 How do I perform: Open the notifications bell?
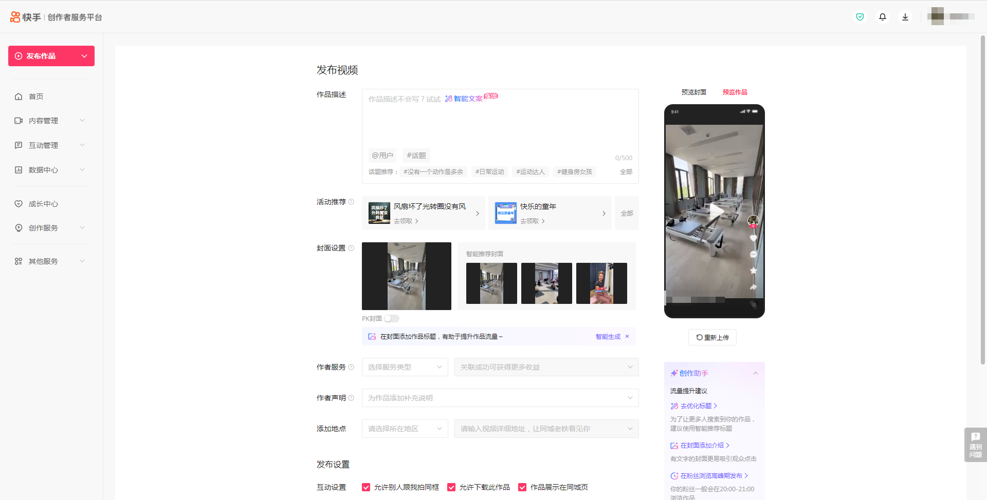(883, 17)
